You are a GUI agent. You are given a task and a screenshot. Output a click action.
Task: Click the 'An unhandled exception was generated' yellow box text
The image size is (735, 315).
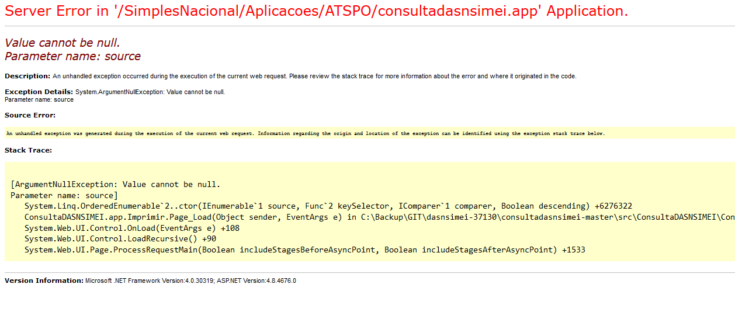click(x=306, y=133)
